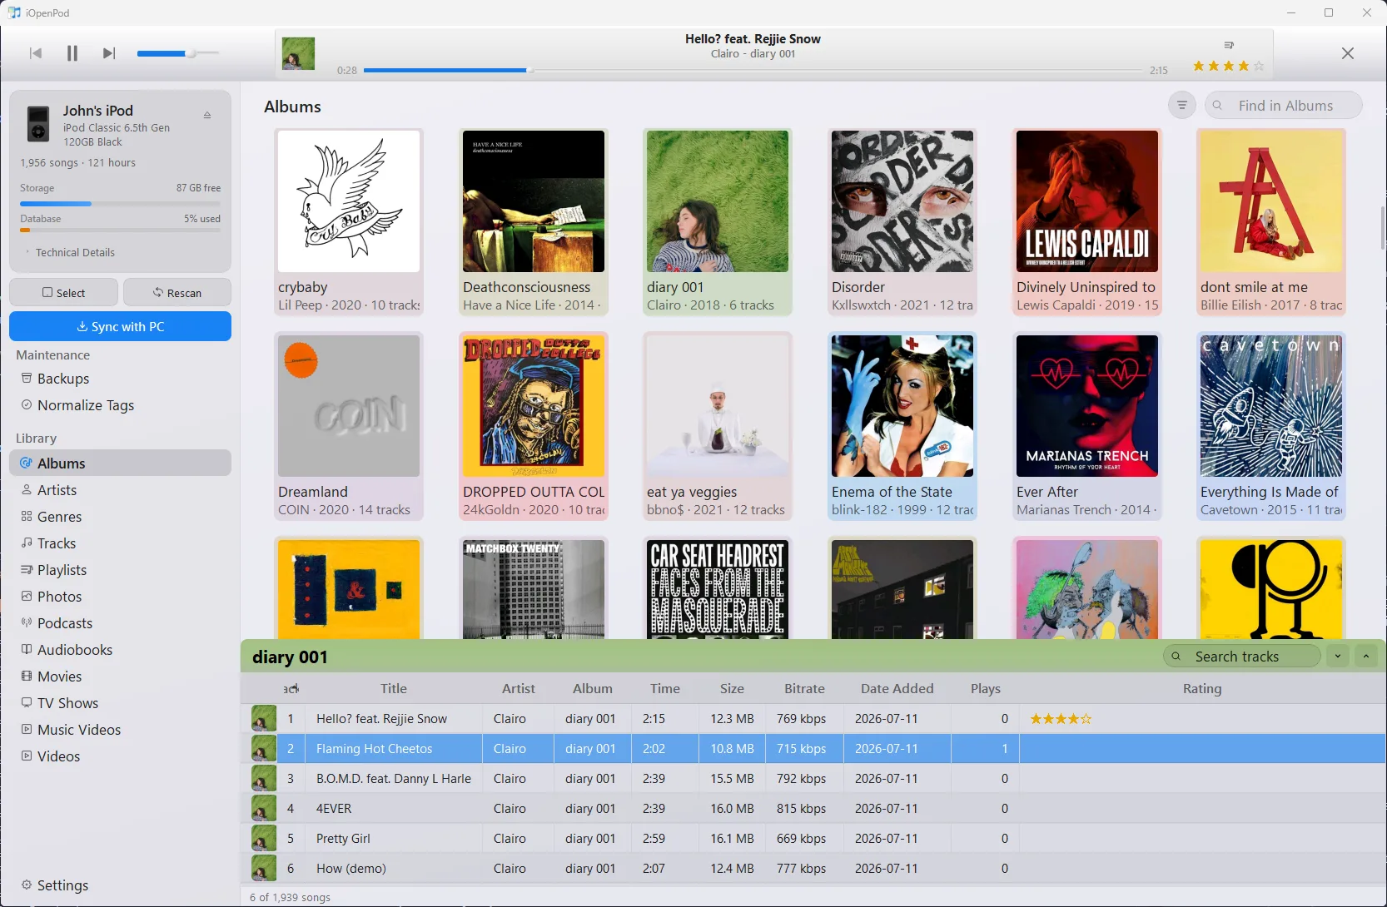Open the DROPPED OUTTA COLLEGE album

(534, 427)
